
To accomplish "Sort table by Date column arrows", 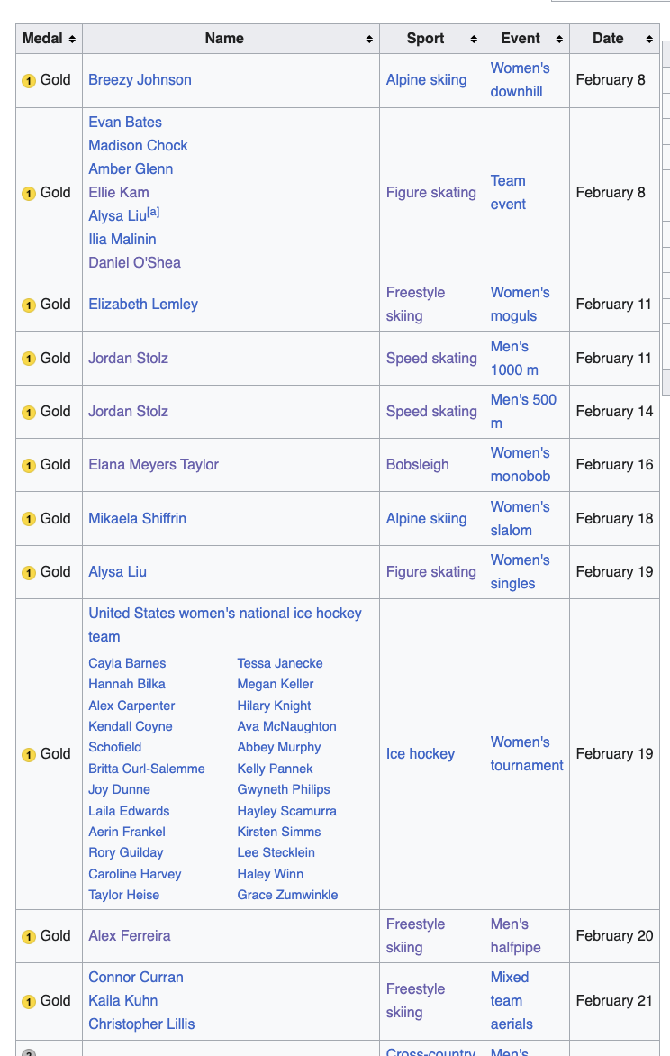I will click(x=649, y=40).
